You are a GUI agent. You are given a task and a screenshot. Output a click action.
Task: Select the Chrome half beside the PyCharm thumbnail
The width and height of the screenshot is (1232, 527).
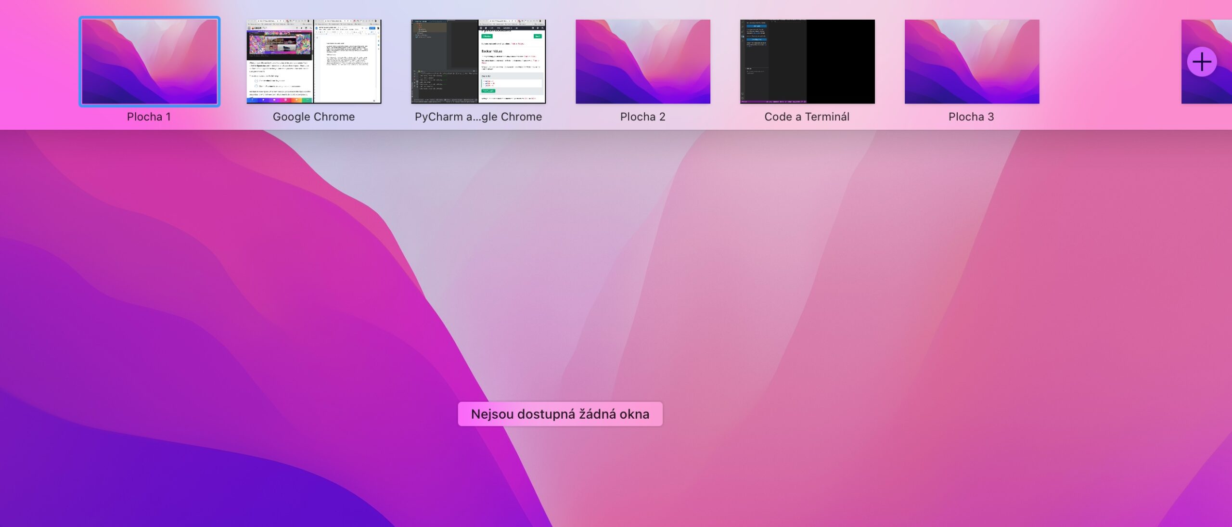[512, 62]
